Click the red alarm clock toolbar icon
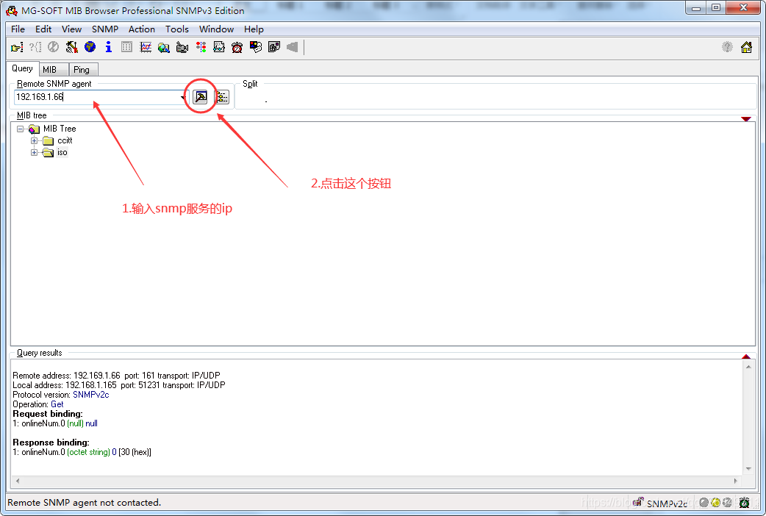 (x=237, y=47)
